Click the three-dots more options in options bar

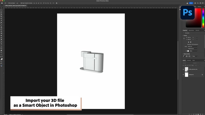53,3
